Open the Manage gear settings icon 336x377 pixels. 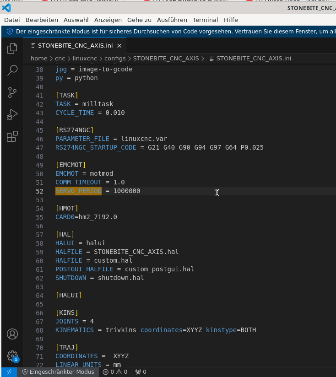12,356
